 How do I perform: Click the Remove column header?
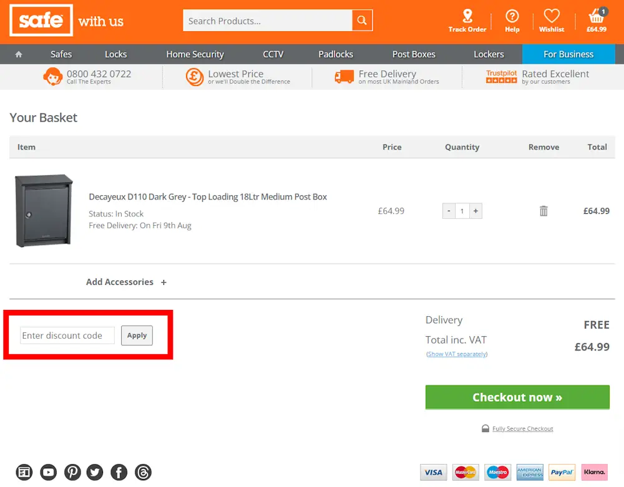pos(544,147)
